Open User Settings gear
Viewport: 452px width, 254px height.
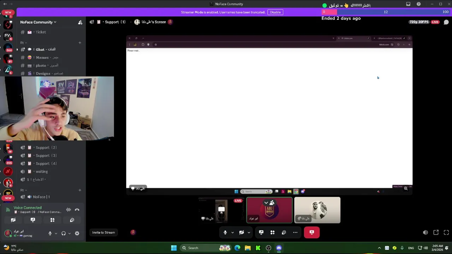(77, 233)
